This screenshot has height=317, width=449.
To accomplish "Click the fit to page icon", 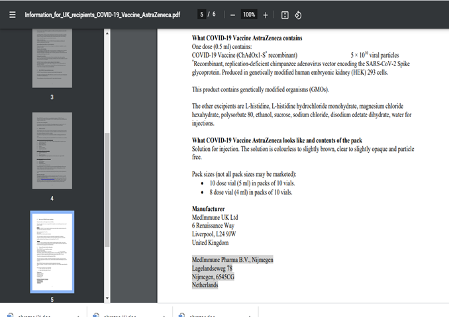I will pos(285,15).
